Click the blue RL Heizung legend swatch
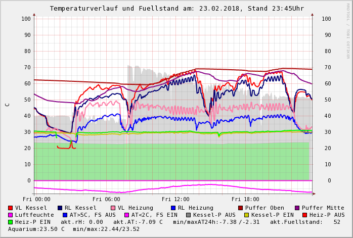Viewport: 353px width, 238px height. [x=173, y=208]
